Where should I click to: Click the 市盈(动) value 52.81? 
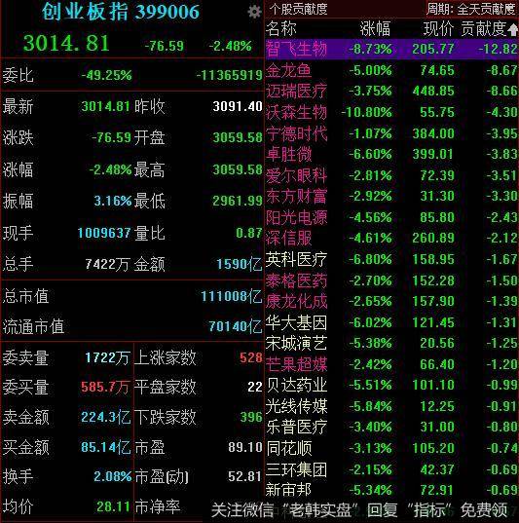[x=244, y=476]
